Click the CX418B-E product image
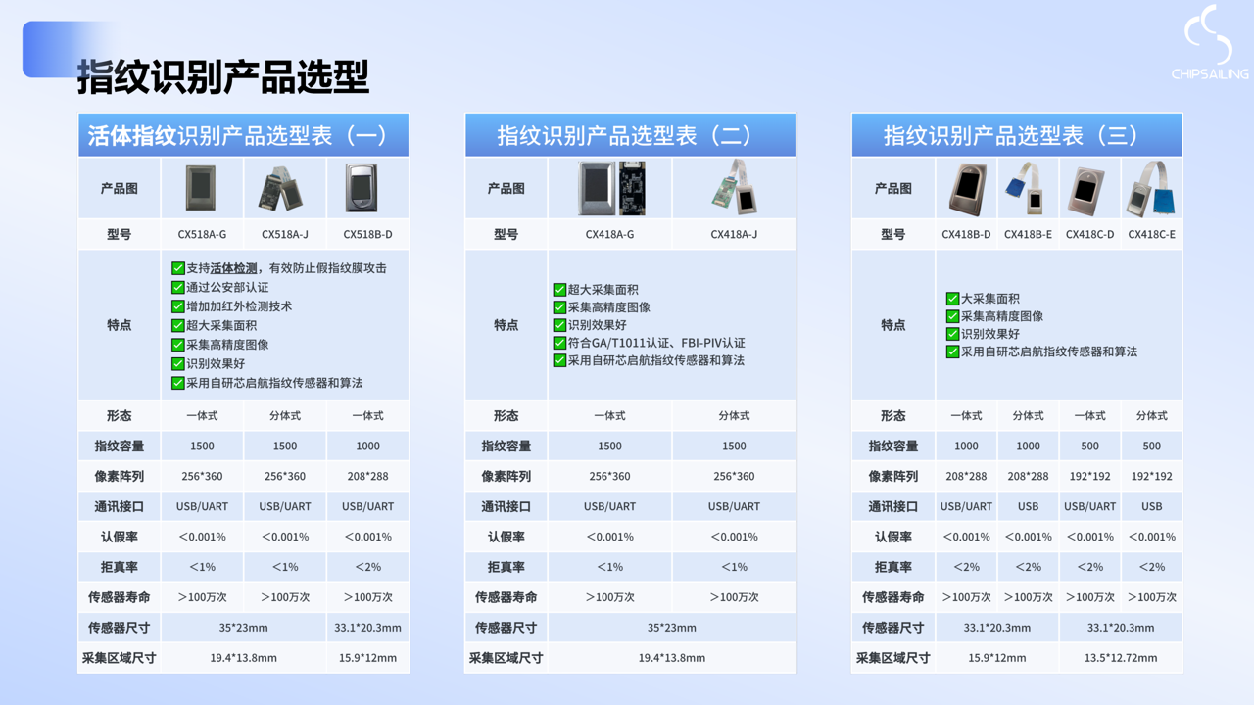Image resolution: width=1254 pixels, height=705 pixels. coord(1027,188)
